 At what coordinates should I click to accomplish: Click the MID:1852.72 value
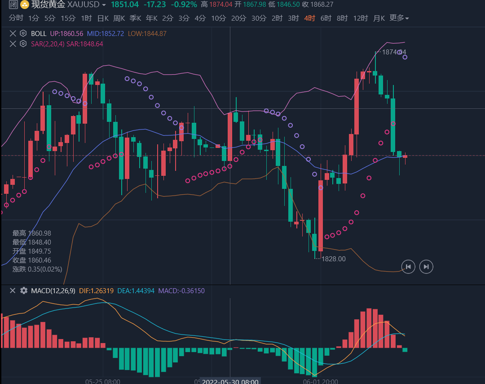click(x=106, y=33)
